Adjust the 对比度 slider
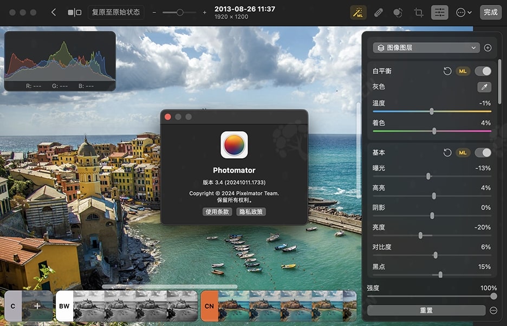The width and height of the screenshot is (507, 326). (x=432, y=255)
